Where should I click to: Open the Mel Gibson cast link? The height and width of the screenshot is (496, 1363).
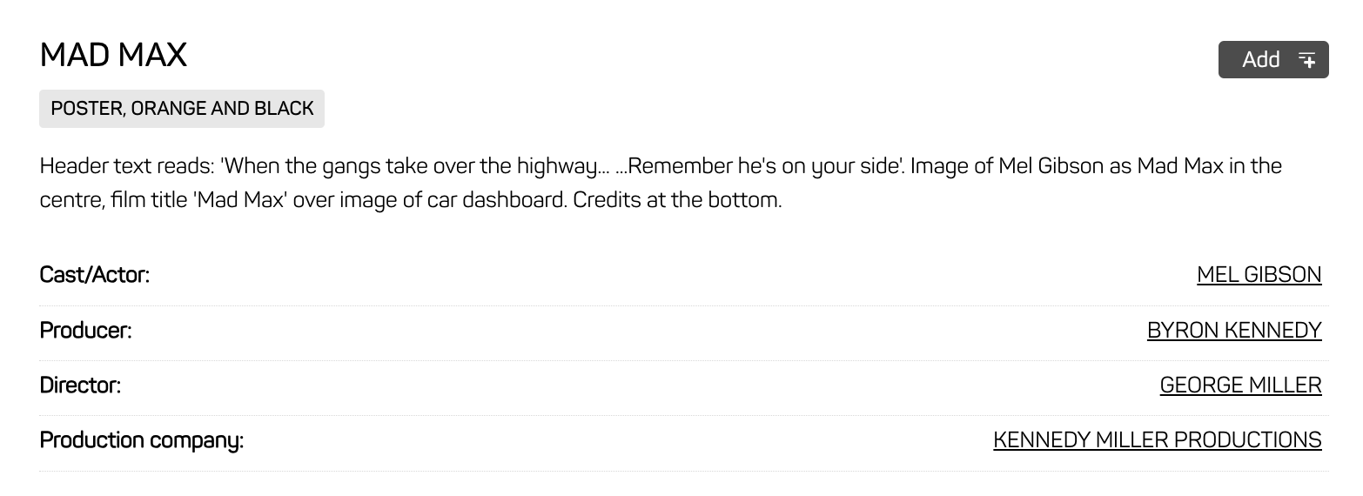(1259, 275)
